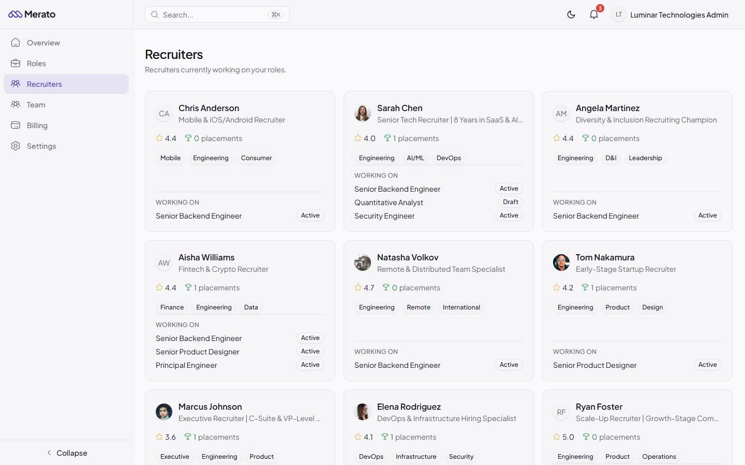Open the notifications bell icon

coord(593,14)
